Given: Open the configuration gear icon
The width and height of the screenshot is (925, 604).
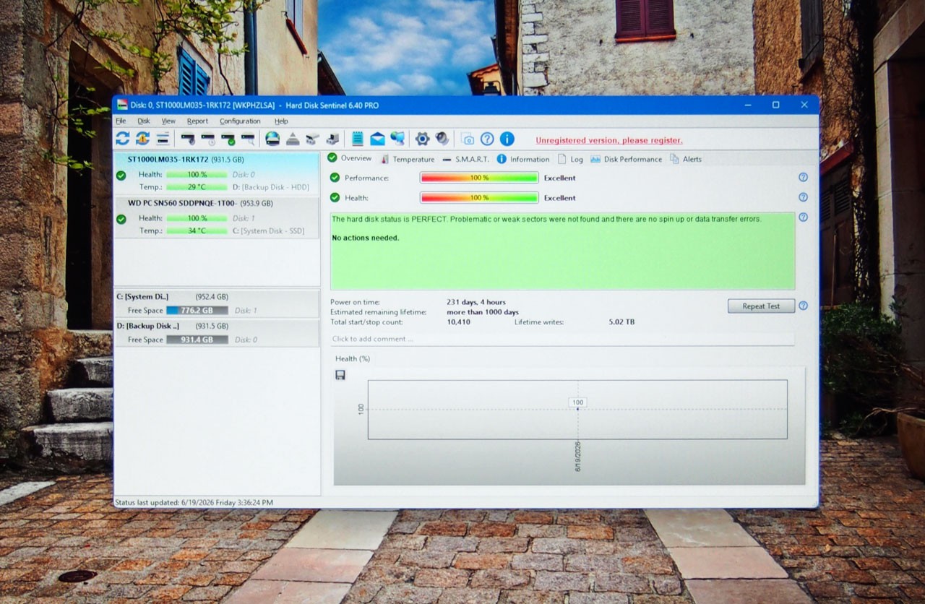Looking at the screenshot, I should [422, 139].
